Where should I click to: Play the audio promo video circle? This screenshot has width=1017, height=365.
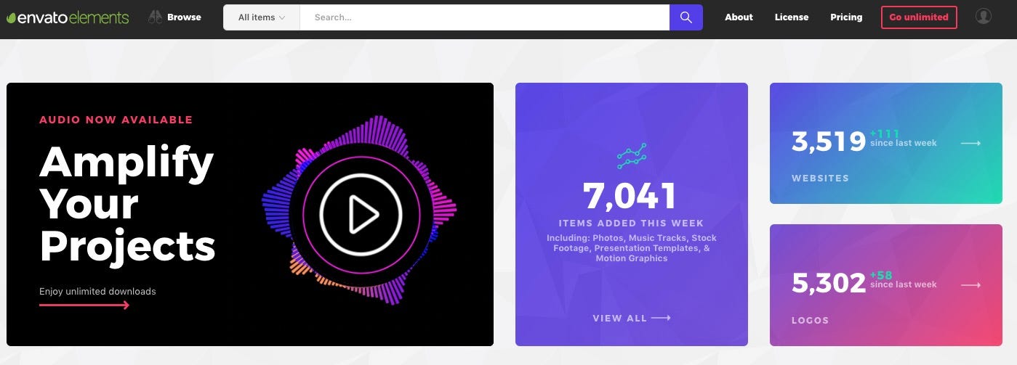click(361, 214)
